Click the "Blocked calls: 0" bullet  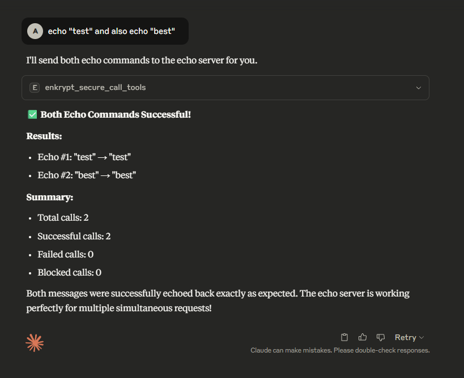pos(69,272)
